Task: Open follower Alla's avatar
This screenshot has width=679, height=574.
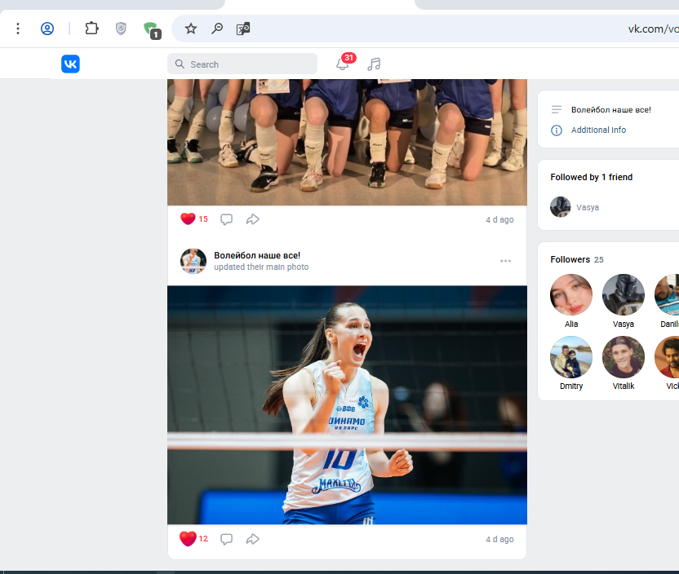Action: coord(571,294)
